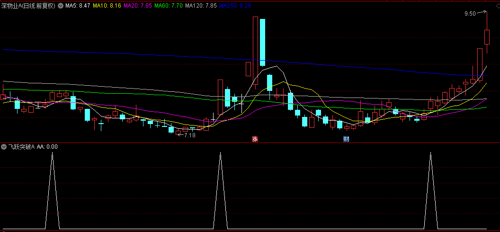Click the MA5: 8.47 label
This screenshot has width=500, height=232.
tap(77, 5)
